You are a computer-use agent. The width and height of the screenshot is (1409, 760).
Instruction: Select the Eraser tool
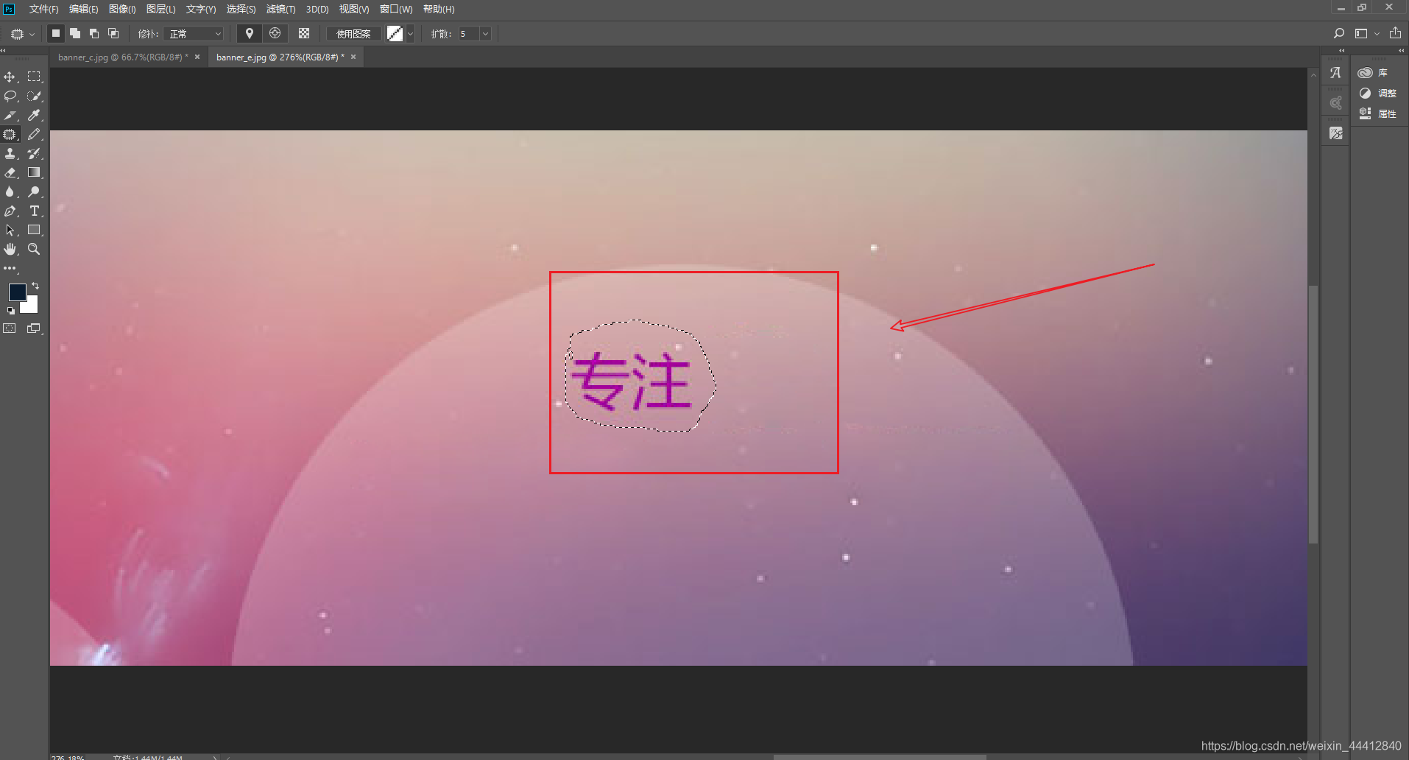pos(10,172)
